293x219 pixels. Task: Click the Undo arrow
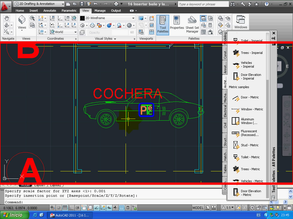(96, 4)
